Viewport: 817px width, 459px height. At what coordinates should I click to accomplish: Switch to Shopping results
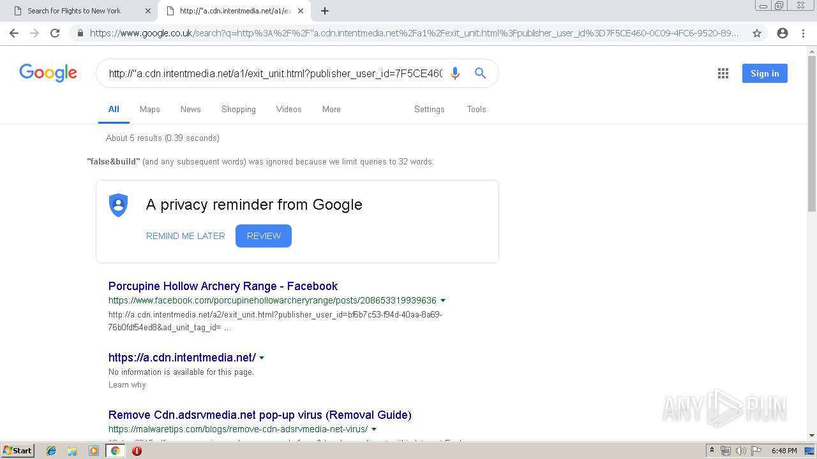[x=239, y=109]
